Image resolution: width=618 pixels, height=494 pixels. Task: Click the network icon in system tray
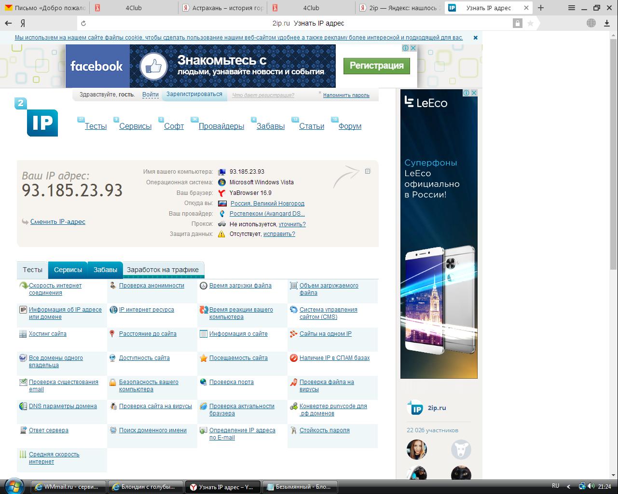click(x=583, y=486)
